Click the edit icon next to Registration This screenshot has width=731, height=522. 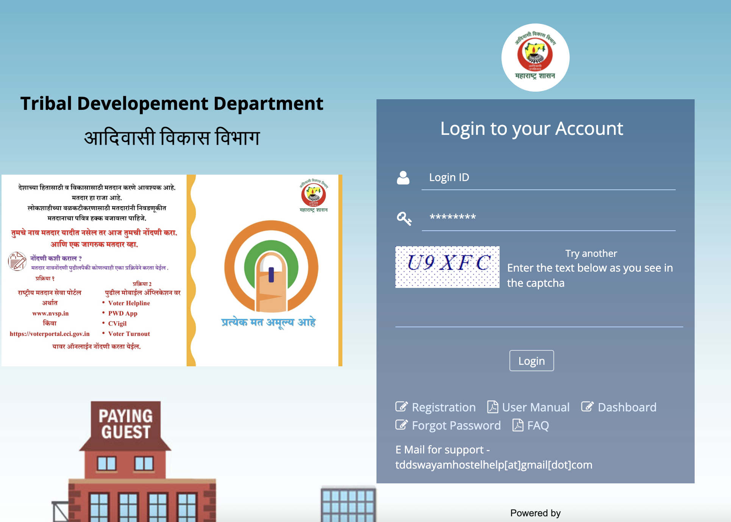(x=401, y=407)
